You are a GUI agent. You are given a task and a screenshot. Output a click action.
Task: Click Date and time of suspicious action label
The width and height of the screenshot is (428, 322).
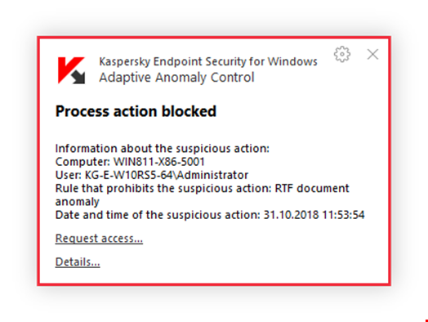[x=158, y=215]
